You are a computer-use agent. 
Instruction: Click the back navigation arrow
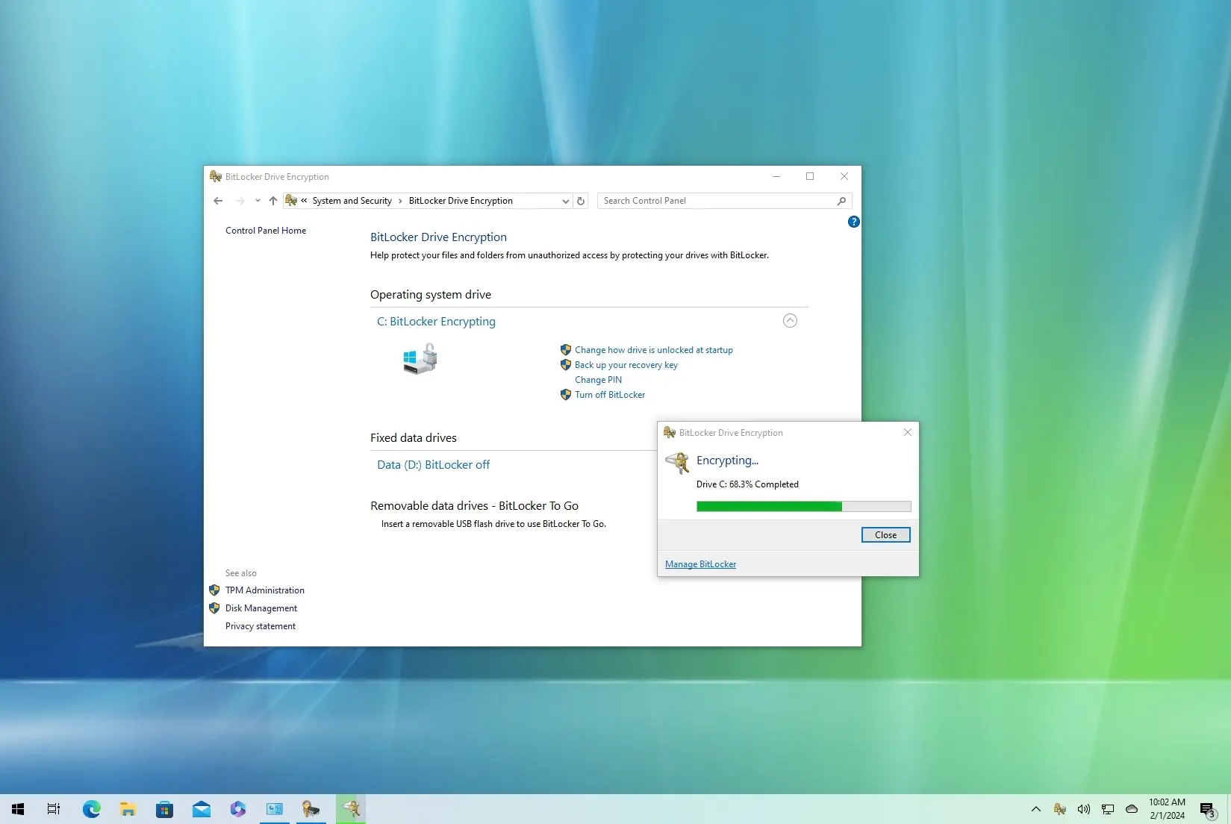coord(218,201)
